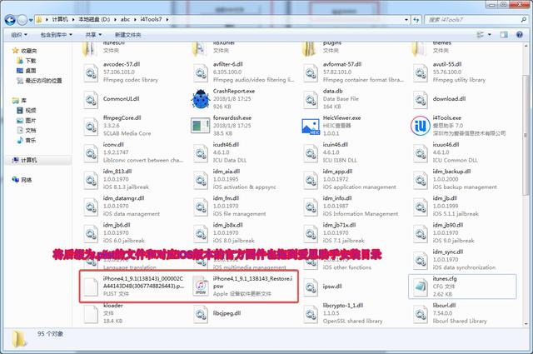Click i4Tools7 in the address breadcrumb
This screenshot has width=533, height=354.
point(151,19)
